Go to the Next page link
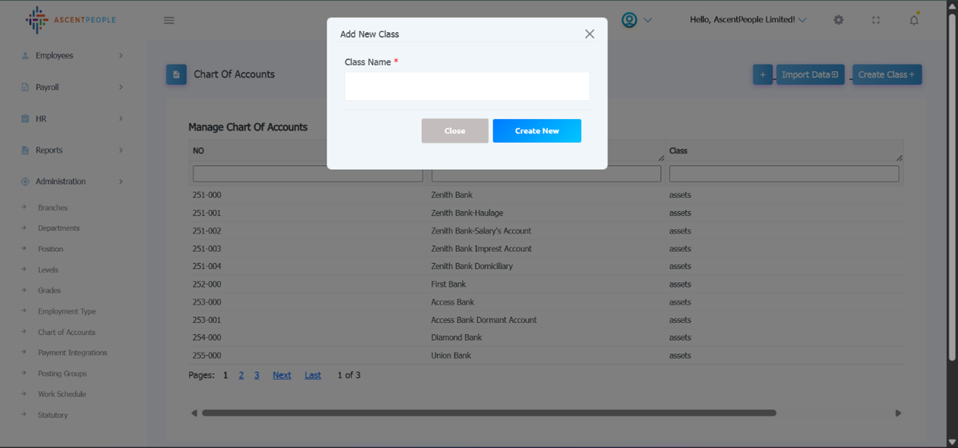The height and width of the screenshot is (448, 958). click(x=281, y=375)
